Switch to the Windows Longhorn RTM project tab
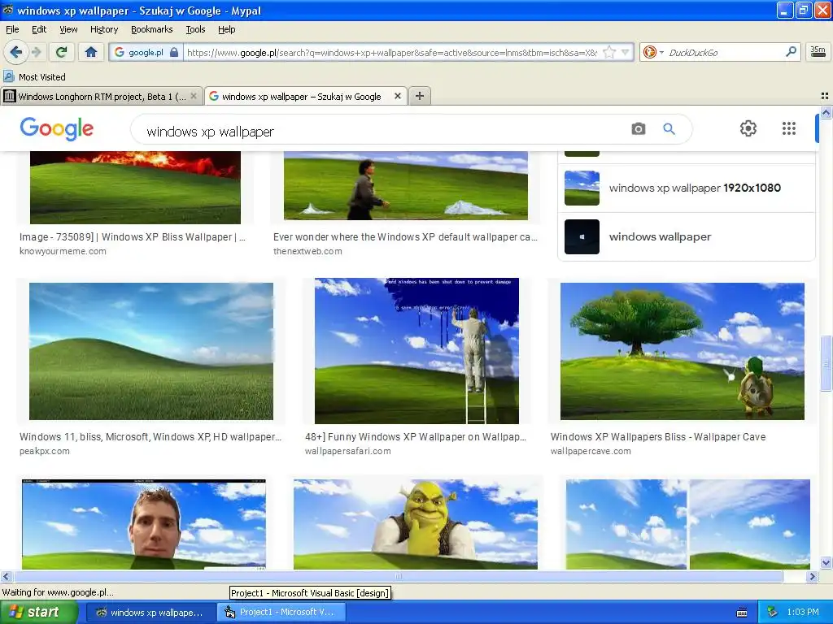Viewport: 833px width, 624px height. [x=101, y=97]
